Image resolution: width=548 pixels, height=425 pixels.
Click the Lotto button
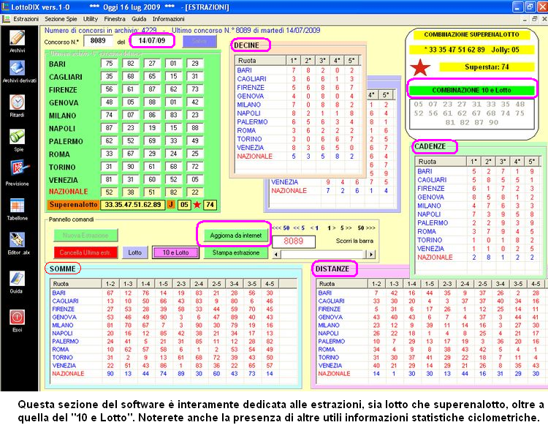[135, 252]
